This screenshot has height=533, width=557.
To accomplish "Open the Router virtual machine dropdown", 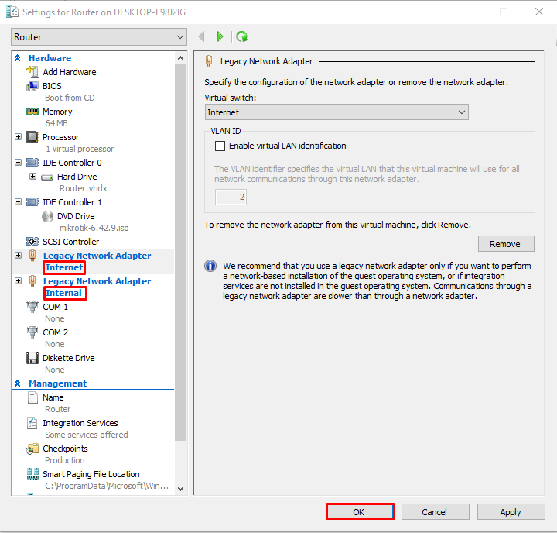I will pos(99,37).
